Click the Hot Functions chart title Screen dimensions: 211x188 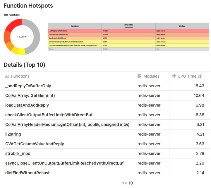tap(12, 15)
